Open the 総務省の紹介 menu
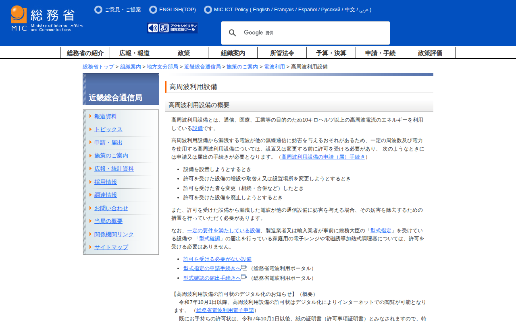The height and width of the screenshot is (322, 516). (x=85, y=53)
